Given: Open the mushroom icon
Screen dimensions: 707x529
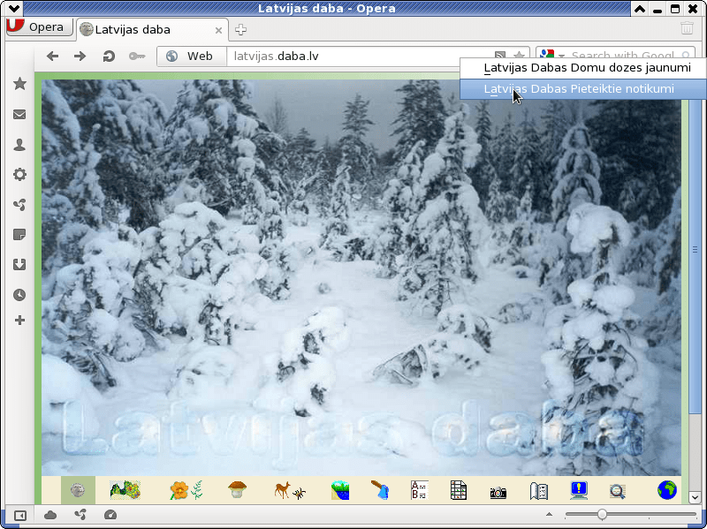Looking at the screenshot, I should pos(237,489).
